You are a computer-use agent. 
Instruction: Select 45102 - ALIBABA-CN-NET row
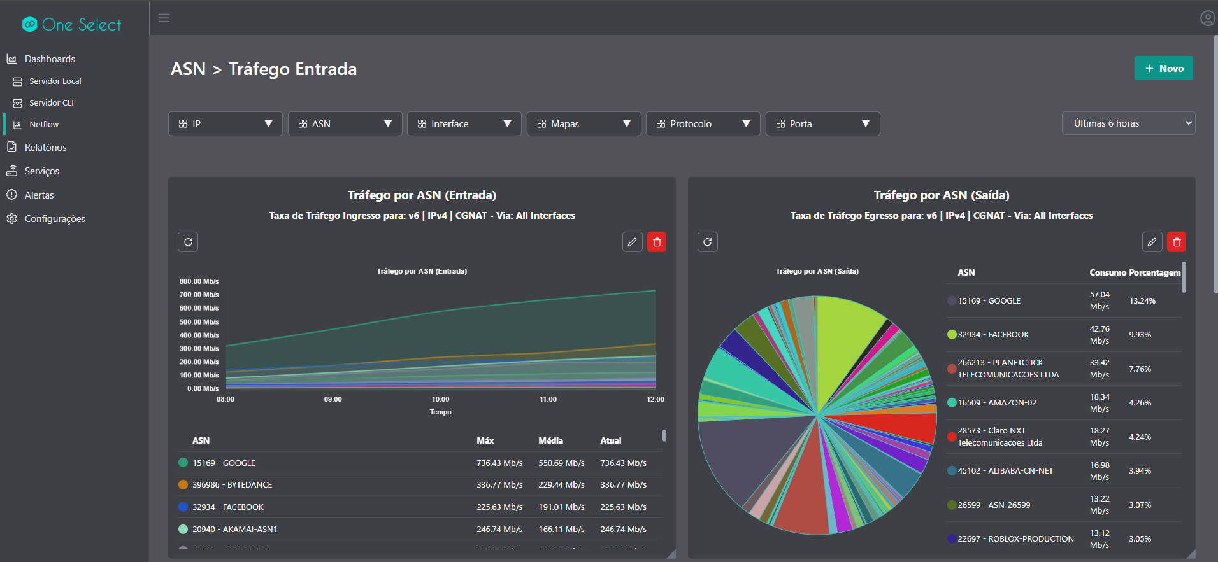click(x=1064, y=471)
